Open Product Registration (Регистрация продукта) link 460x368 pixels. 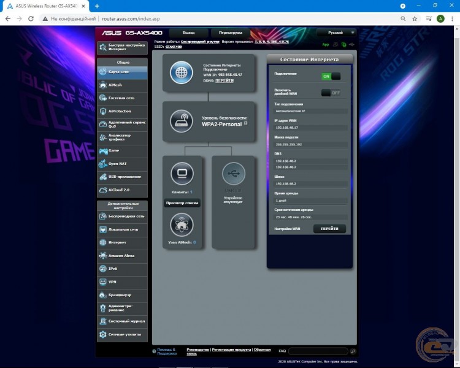tap(231, 350)
